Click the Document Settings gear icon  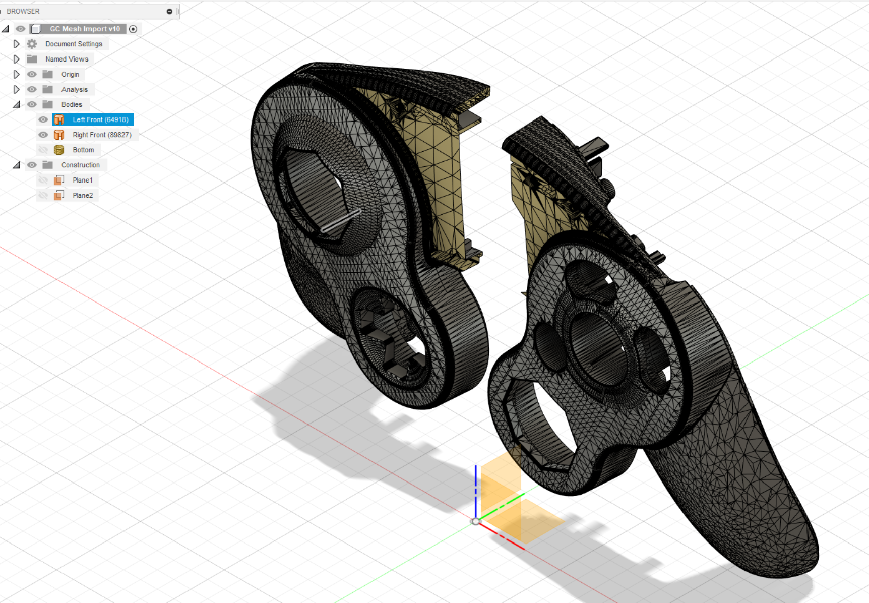[32, 44]
